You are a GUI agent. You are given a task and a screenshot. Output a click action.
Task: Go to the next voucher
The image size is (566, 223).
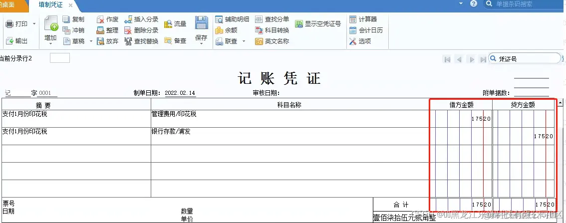472,59
